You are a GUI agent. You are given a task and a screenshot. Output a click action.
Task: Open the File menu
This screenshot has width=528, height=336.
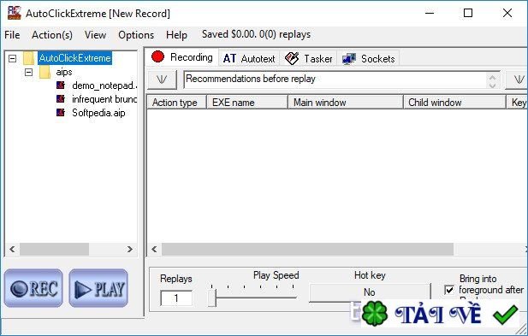click(12, 35)
